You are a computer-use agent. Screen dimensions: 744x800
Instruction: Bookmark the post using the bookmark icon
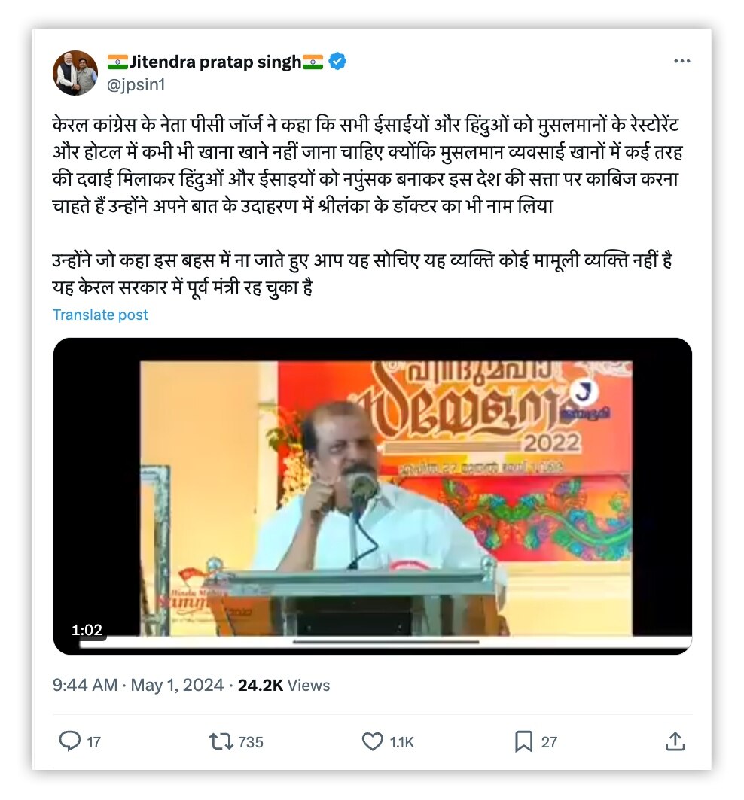pos(523,741)
